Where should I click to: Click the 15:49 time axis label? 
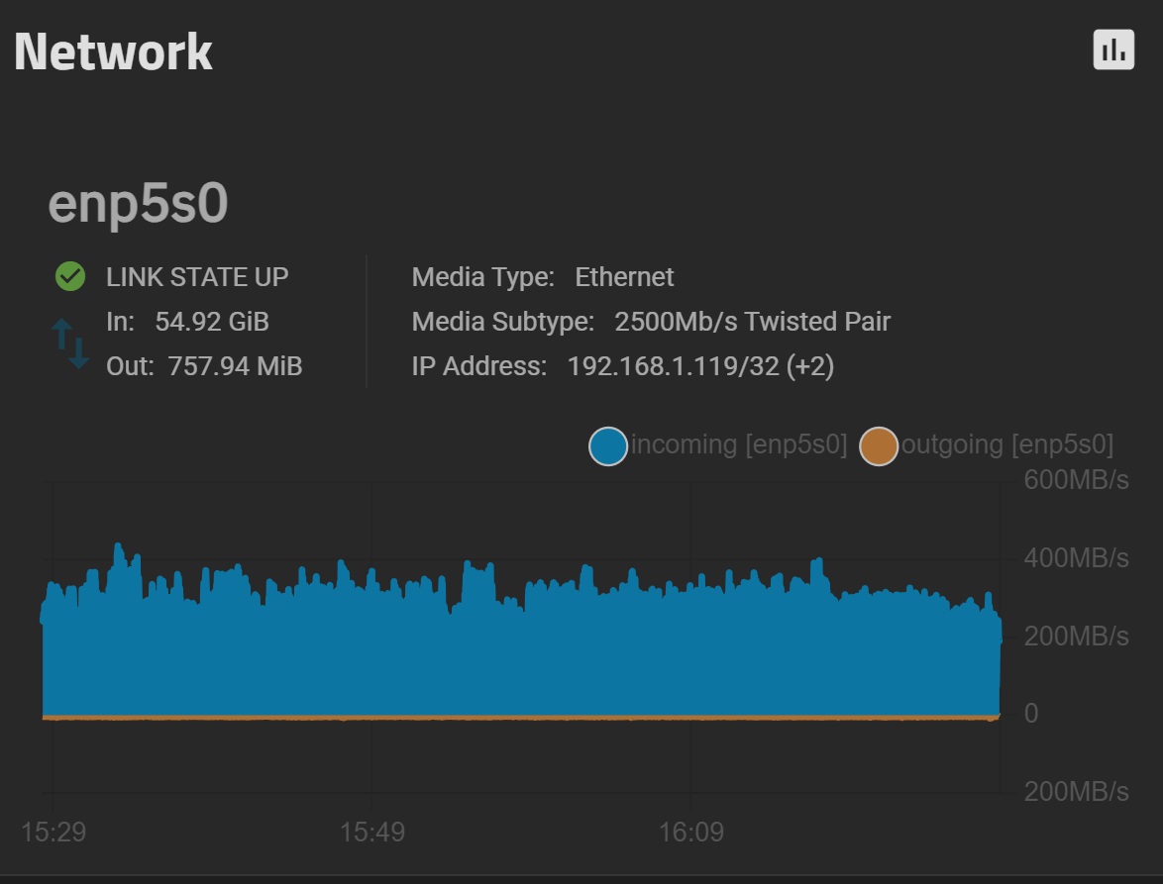point(372,833)
